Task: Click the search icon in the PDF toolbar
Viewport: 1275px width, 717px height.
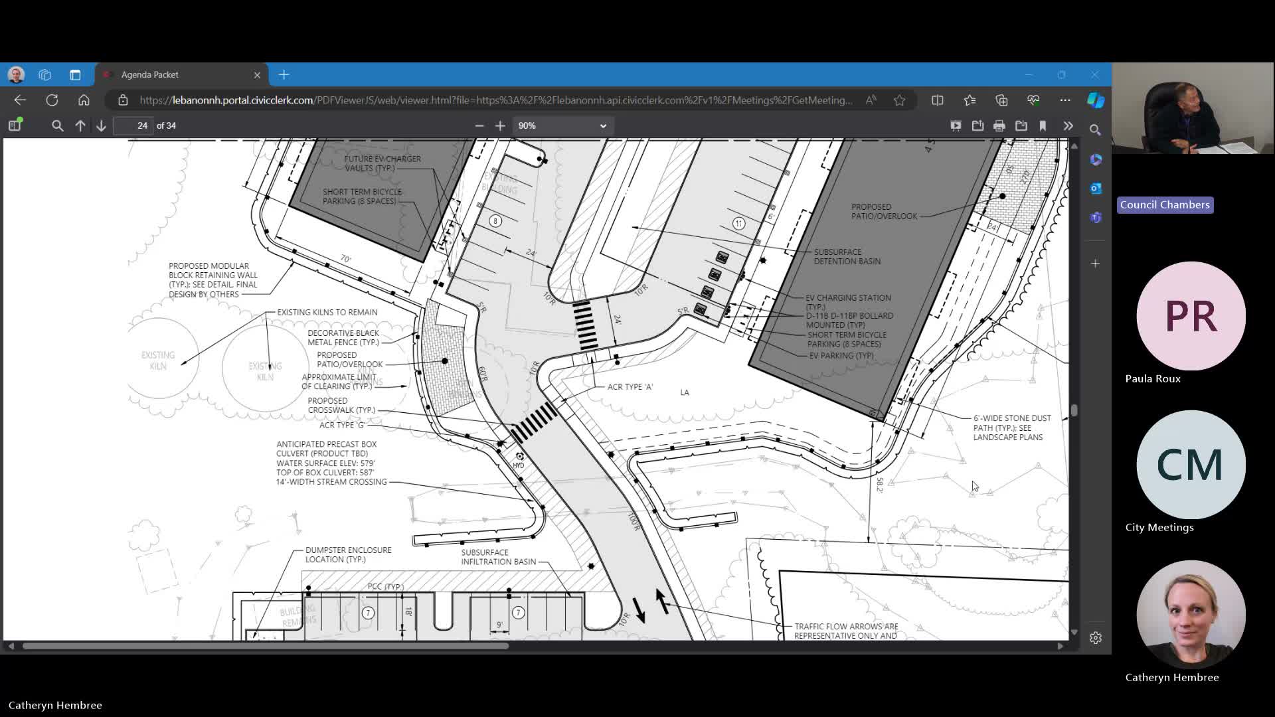Action: click(x=58, y=125)
